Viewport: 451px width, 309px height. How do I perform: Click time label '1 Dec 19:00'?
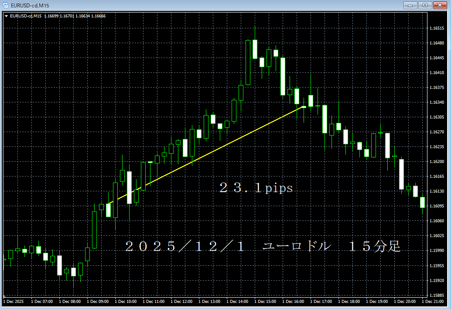(x=377, y=302)
